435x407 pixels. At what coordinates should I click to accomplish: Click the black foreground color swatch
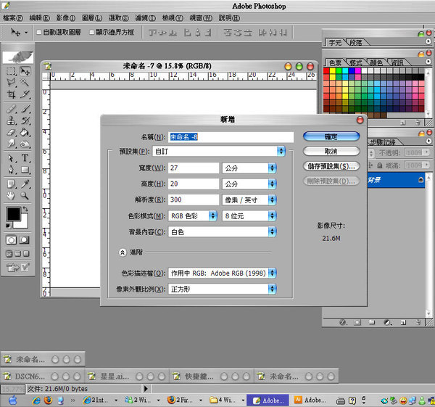[13, 214]
